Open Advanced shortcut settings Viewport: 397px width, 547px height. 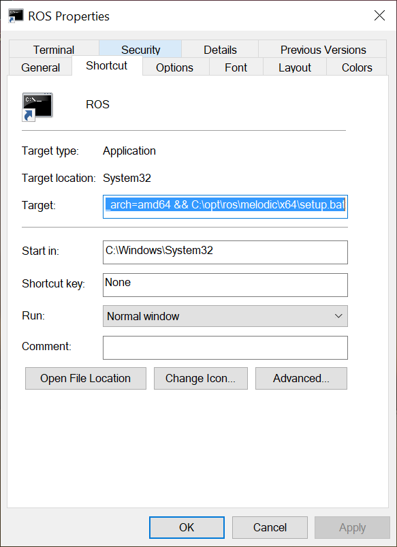pyautogui.click(x=301, y=378)
